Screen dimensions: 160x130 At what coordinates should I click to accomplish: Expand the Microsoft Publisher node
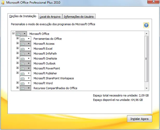(x=18, y=73)
